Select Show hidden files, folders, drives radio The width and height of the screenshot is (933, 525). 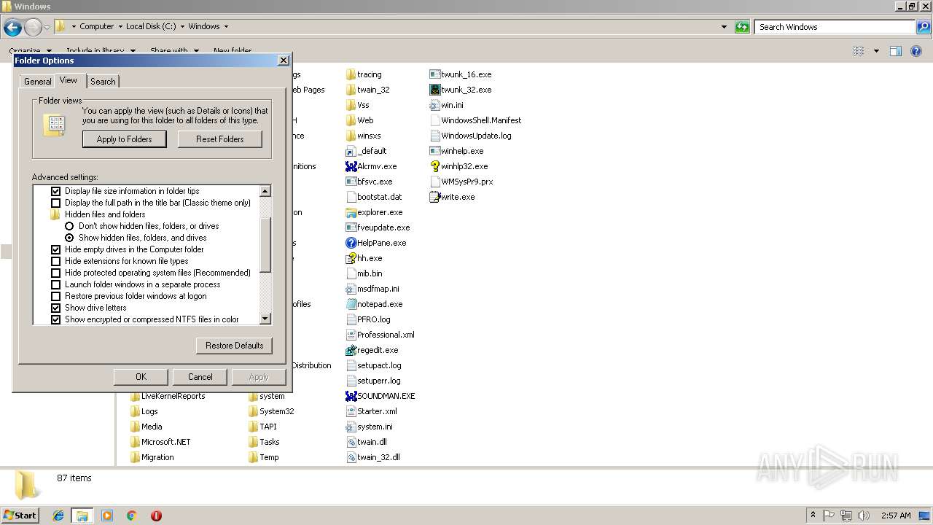point(69,238)
